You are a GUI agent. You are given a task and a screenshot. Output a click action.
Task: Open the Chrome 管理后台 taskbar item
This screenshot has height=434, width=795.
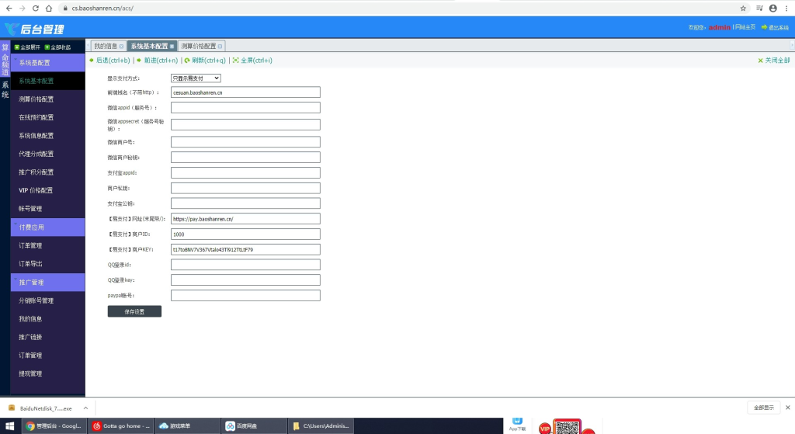pyautogui.click(x=54, y=426)
